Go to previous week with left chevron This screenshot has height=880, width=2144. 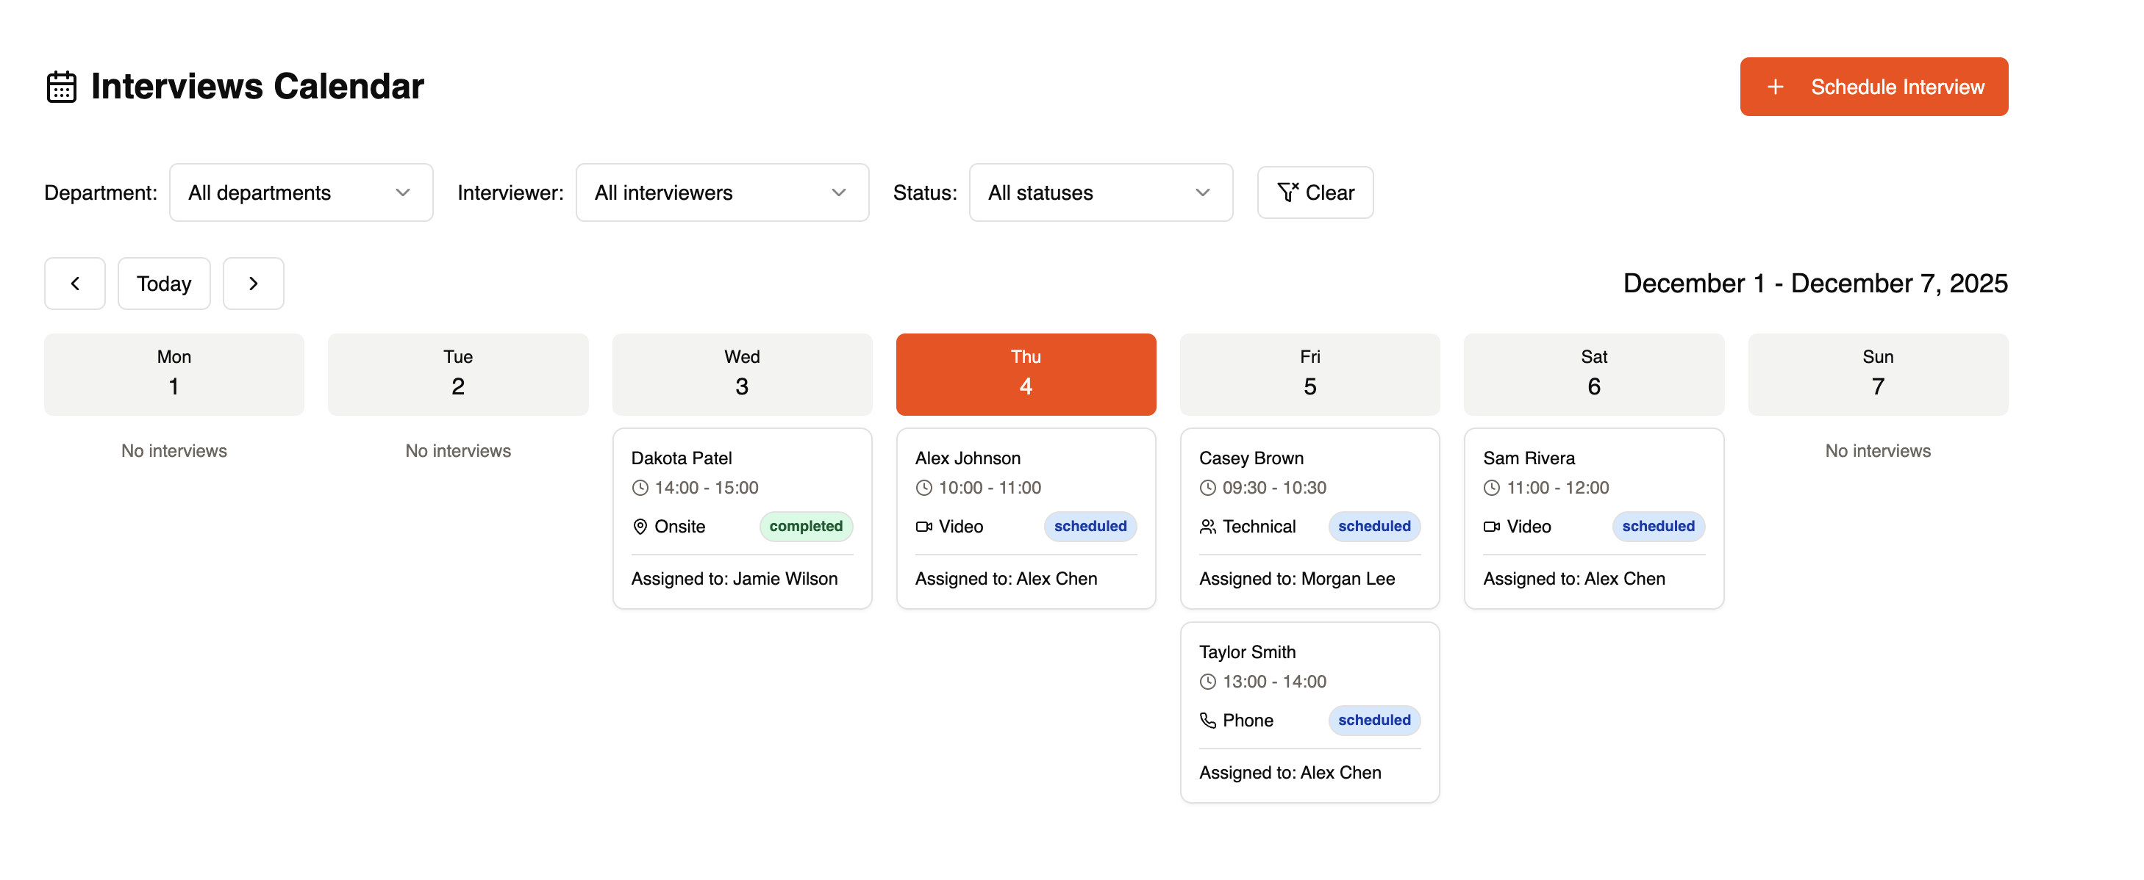tap(75, 284)
